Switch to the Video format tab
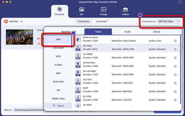The width and height of the screenshot is (185, 116). (x=98, y=32)
